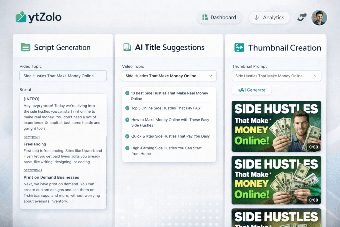Expand the AI Title Video Topic dropdown
The height and width of the screenshot is (227, 340).
pyautogui.click(x=210, y=76)
